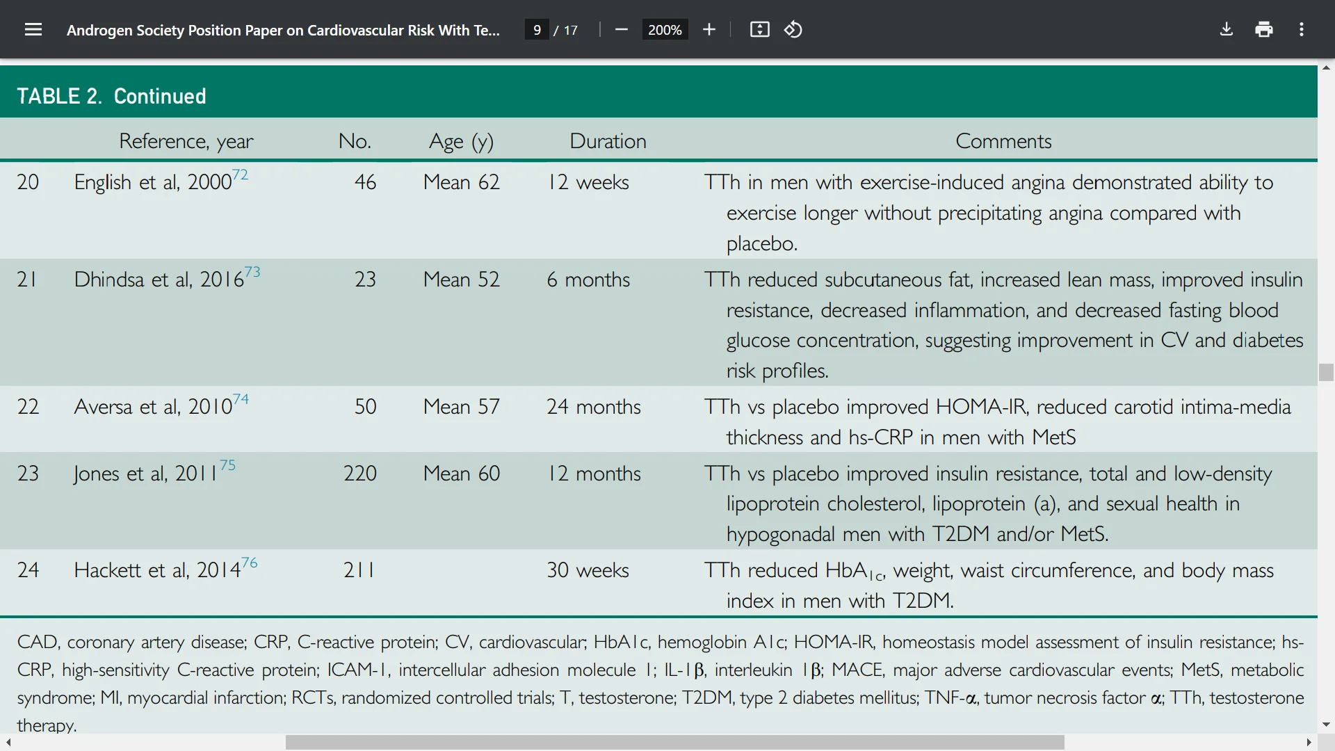The image size is (1335, 751).
Task: Open reference 72 citation link
Action: (x=240, y=174)
